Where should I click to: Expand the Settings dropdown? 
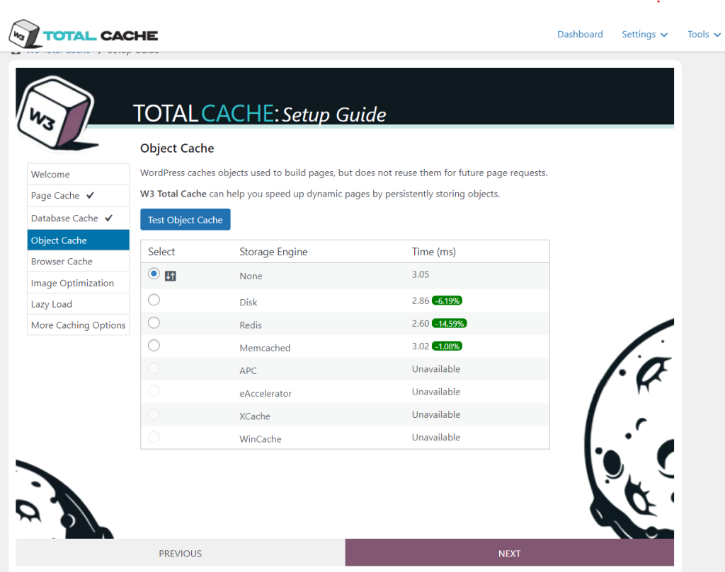[644, 34]
